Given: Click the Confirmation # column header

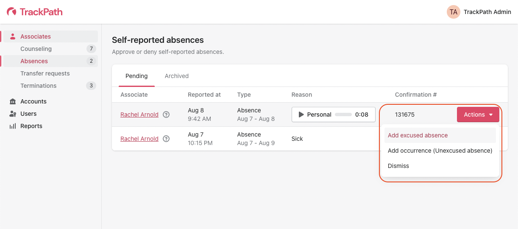Looking at the screenshot, I should pos(416,95).
